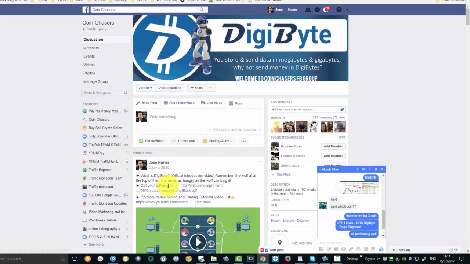This screenshot has width=470, height=264.
Task: Open Buy Sell Crypto Coins shortcut
Action: 105,128
